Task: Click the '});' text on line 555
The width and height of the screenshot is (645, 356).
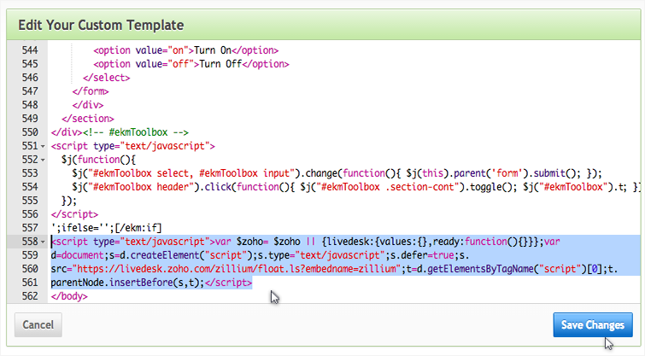Action: coord(69,201)
